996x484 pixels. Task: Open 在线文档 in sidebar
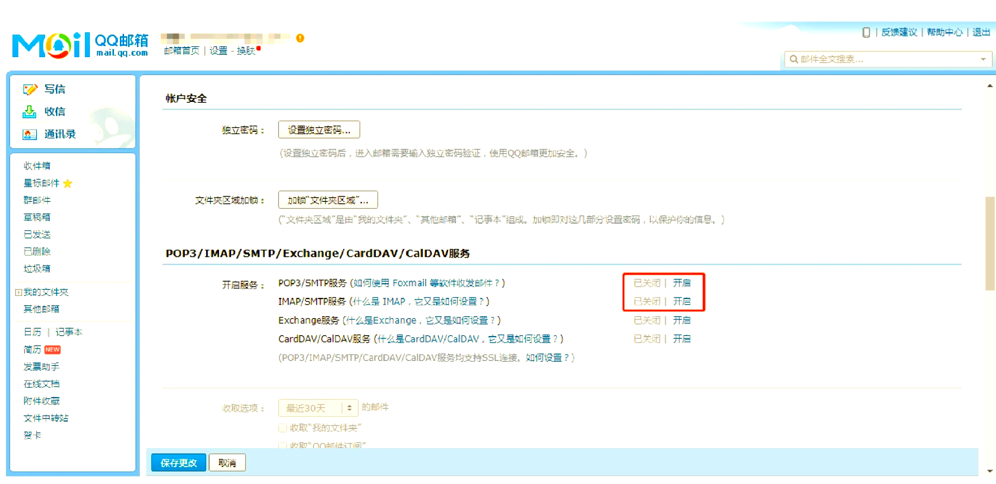pyautogui.click(x=41, y=384)
